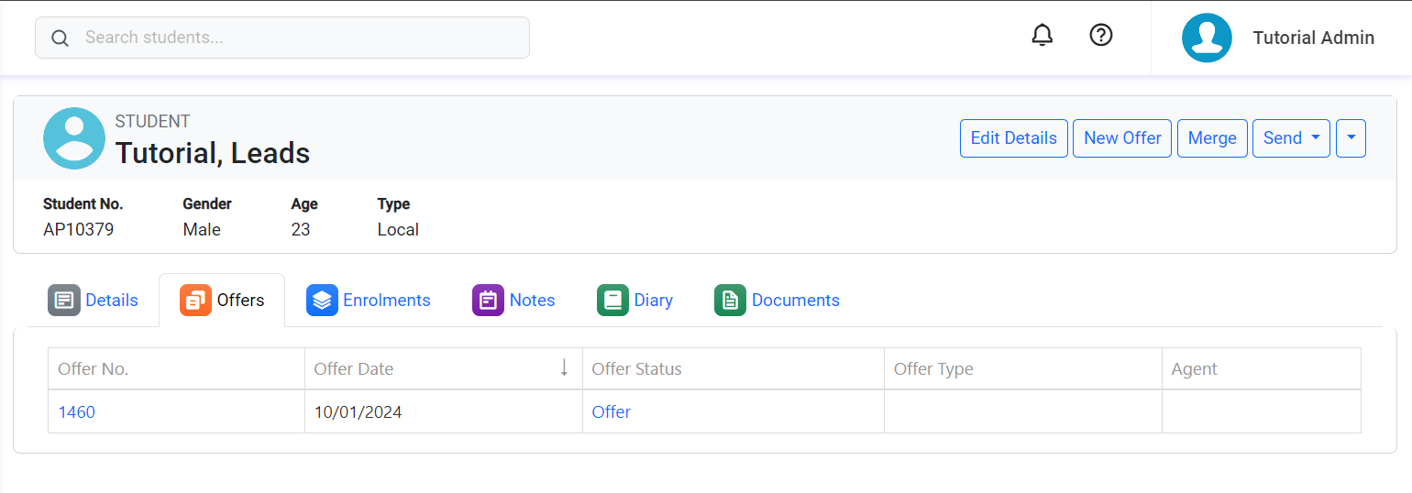This screenshot has height=493, width=1412.
Task: Click the green Documents file icon
Action: [x=730, y=301]
